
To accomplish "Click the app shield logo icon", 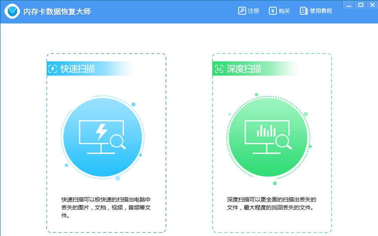I will click(x=12, y=11).
